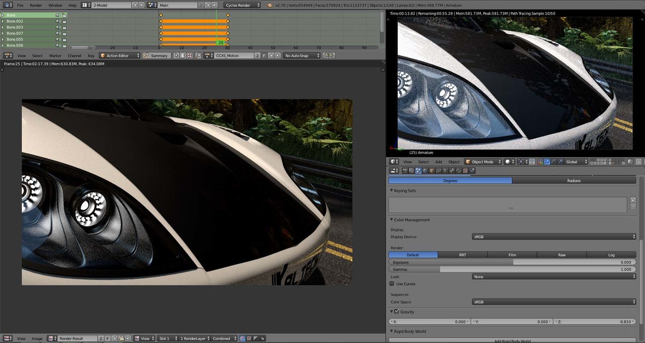Toggle the Summary channel option
The image size is (645, 343).
click(x=156, y=55)
